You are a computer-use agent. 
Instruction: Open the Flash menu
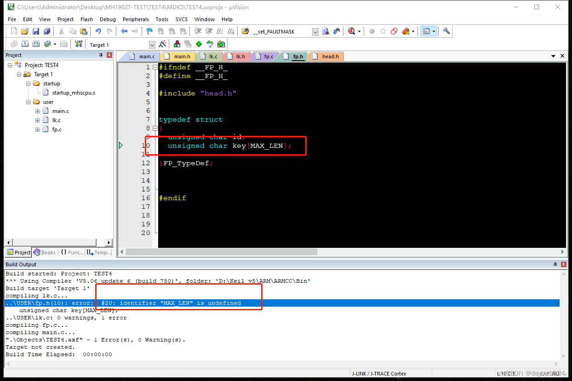(x=86, y=19)
